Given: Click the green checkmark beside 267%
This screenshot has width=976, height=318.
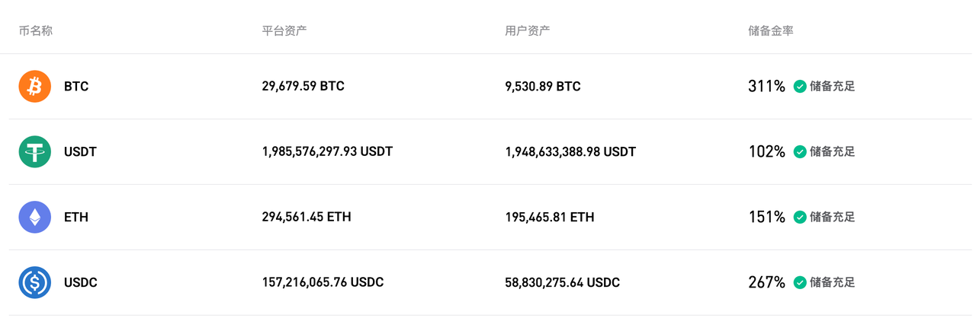Looking at the screenshot, I should (800, 283).
